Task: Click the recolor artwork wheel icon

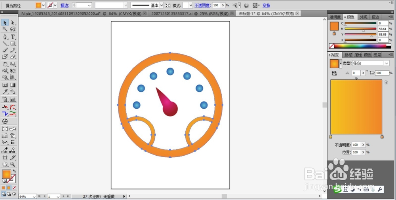Action: 246,5
